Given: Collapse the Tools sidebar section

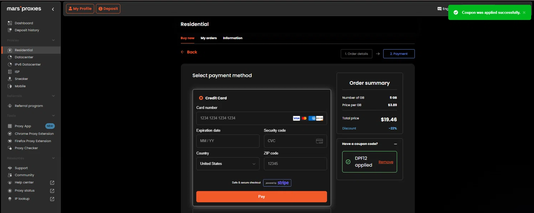Looking at the screenshot, I should pos(53,116).
